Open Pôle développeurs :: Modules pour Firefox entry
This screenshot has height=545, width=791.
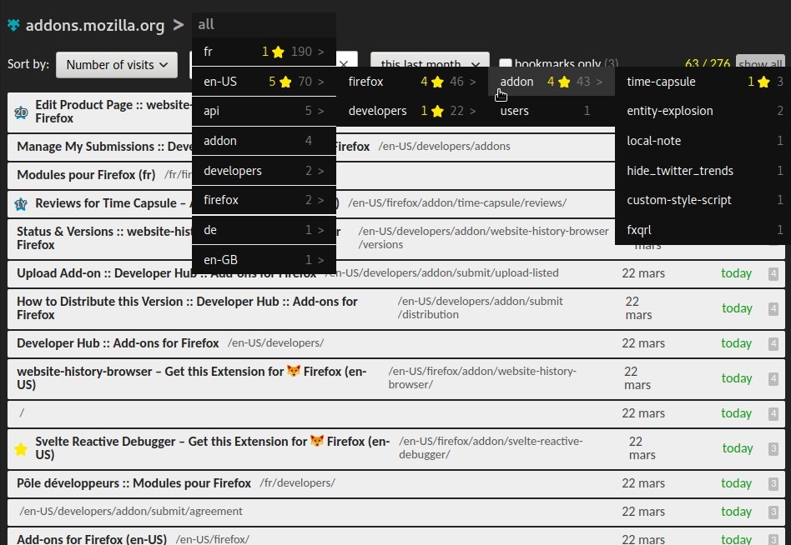(396, 483)
